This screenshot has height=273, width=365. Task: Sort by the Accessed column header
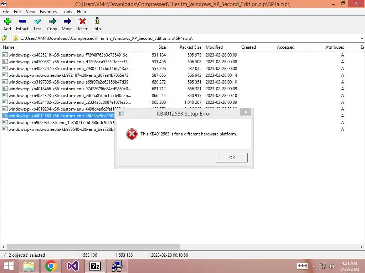[292, 47]
